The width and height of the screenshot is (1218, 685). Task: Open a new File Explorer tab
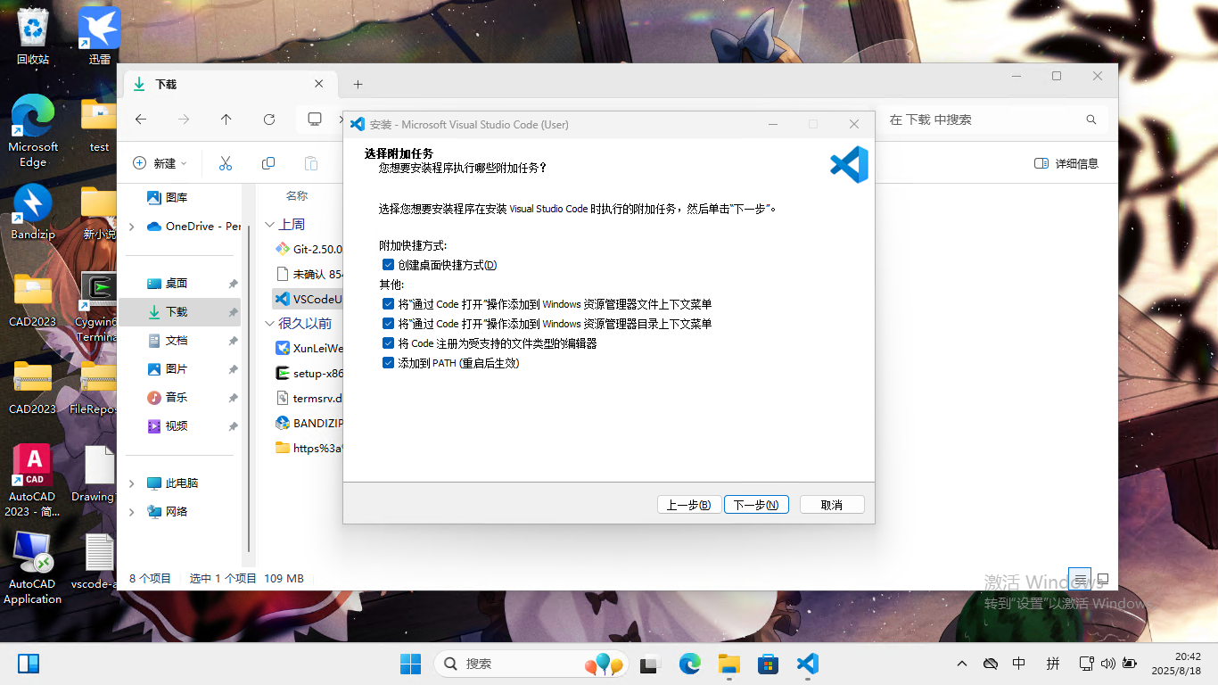(358, 84)
